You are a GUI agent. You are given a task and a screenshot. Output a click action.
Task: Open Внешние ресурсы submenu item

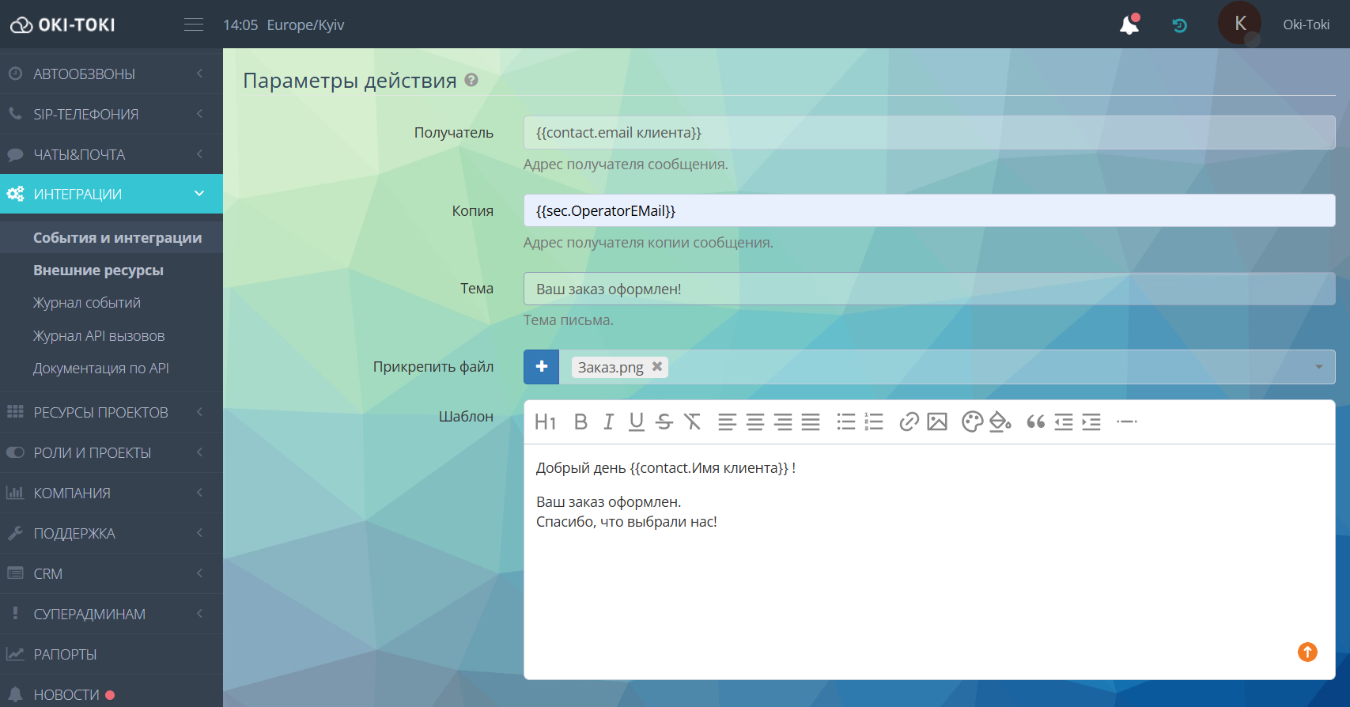98,270
